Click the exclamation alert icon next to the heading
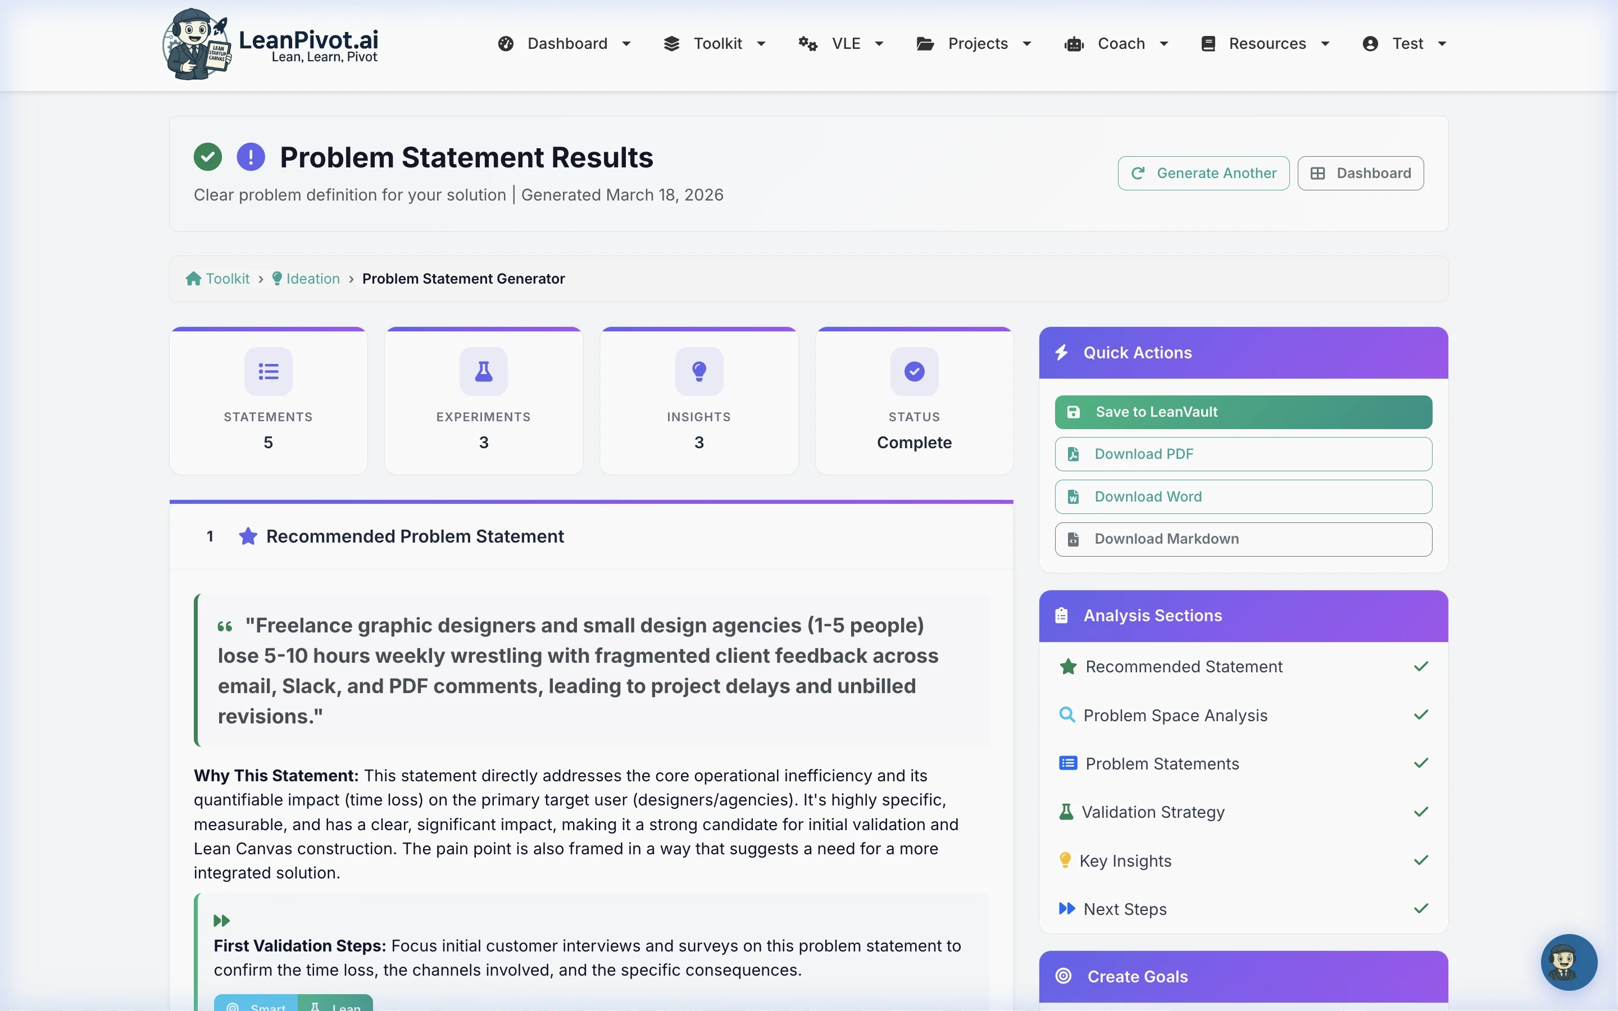This screenshot has height=1011, width=1618. coord(250,157)
